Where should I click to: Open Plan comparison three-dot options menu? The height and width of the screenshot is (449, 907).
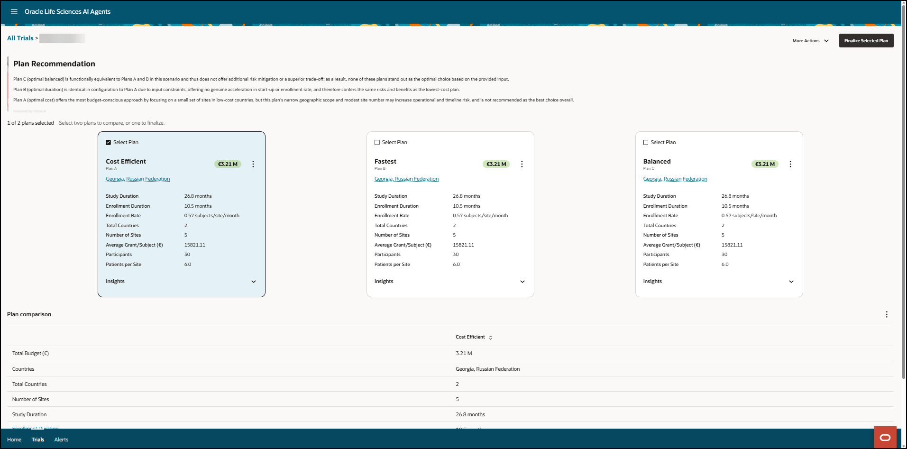887,314
